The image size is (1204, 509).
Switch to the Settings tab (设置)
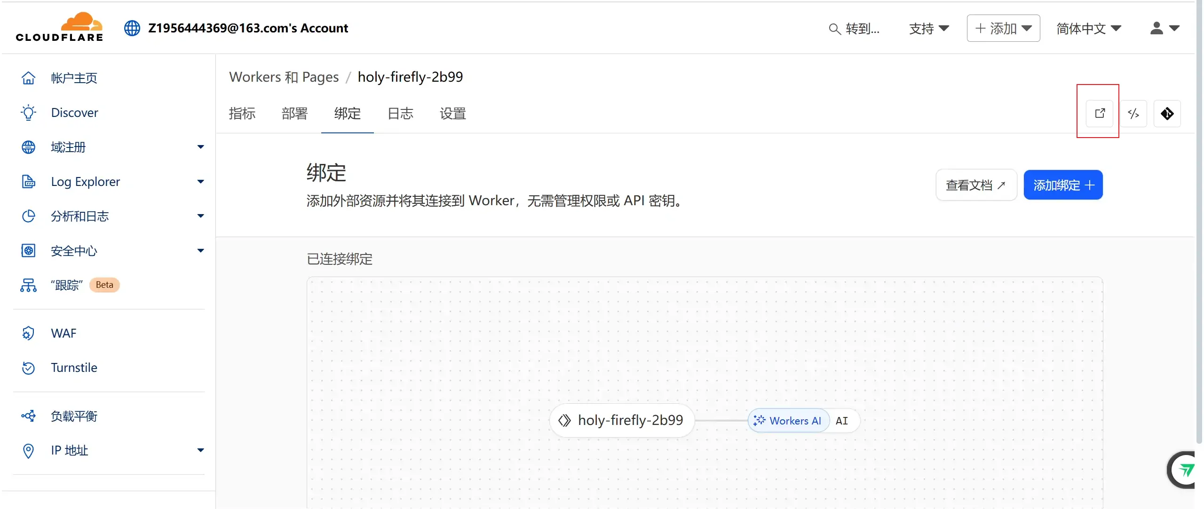tap(452, 113)
